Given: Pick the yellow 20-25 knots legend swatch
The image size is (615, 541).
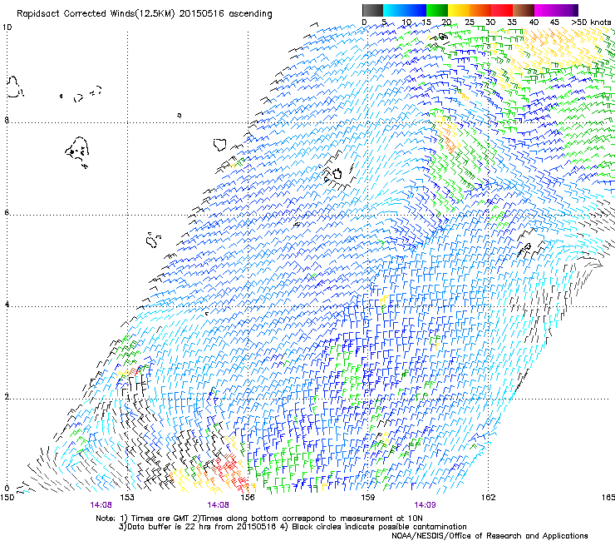Looking at the screenshot, I should point(459,10).
